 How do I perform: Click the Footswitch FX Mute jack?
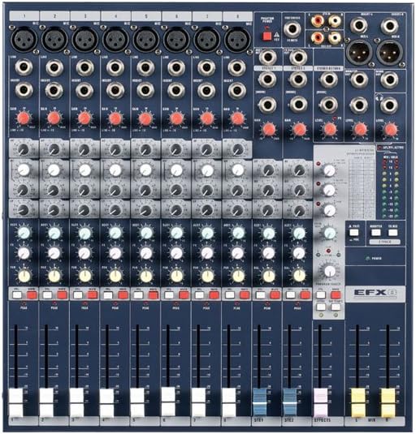[x=292, y=28]
